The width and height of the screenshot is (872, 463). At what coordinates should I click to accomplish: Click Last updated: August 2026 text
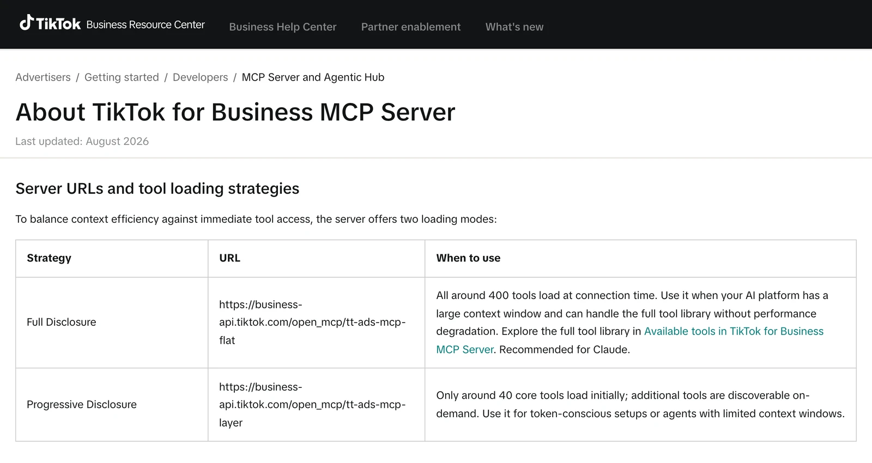tap(82, 141)
